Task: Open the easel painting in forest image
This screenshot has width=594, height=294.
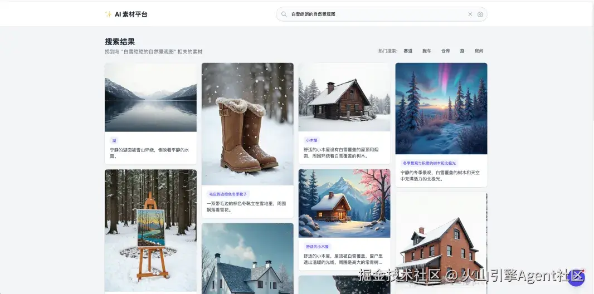Action: (151, 231)
